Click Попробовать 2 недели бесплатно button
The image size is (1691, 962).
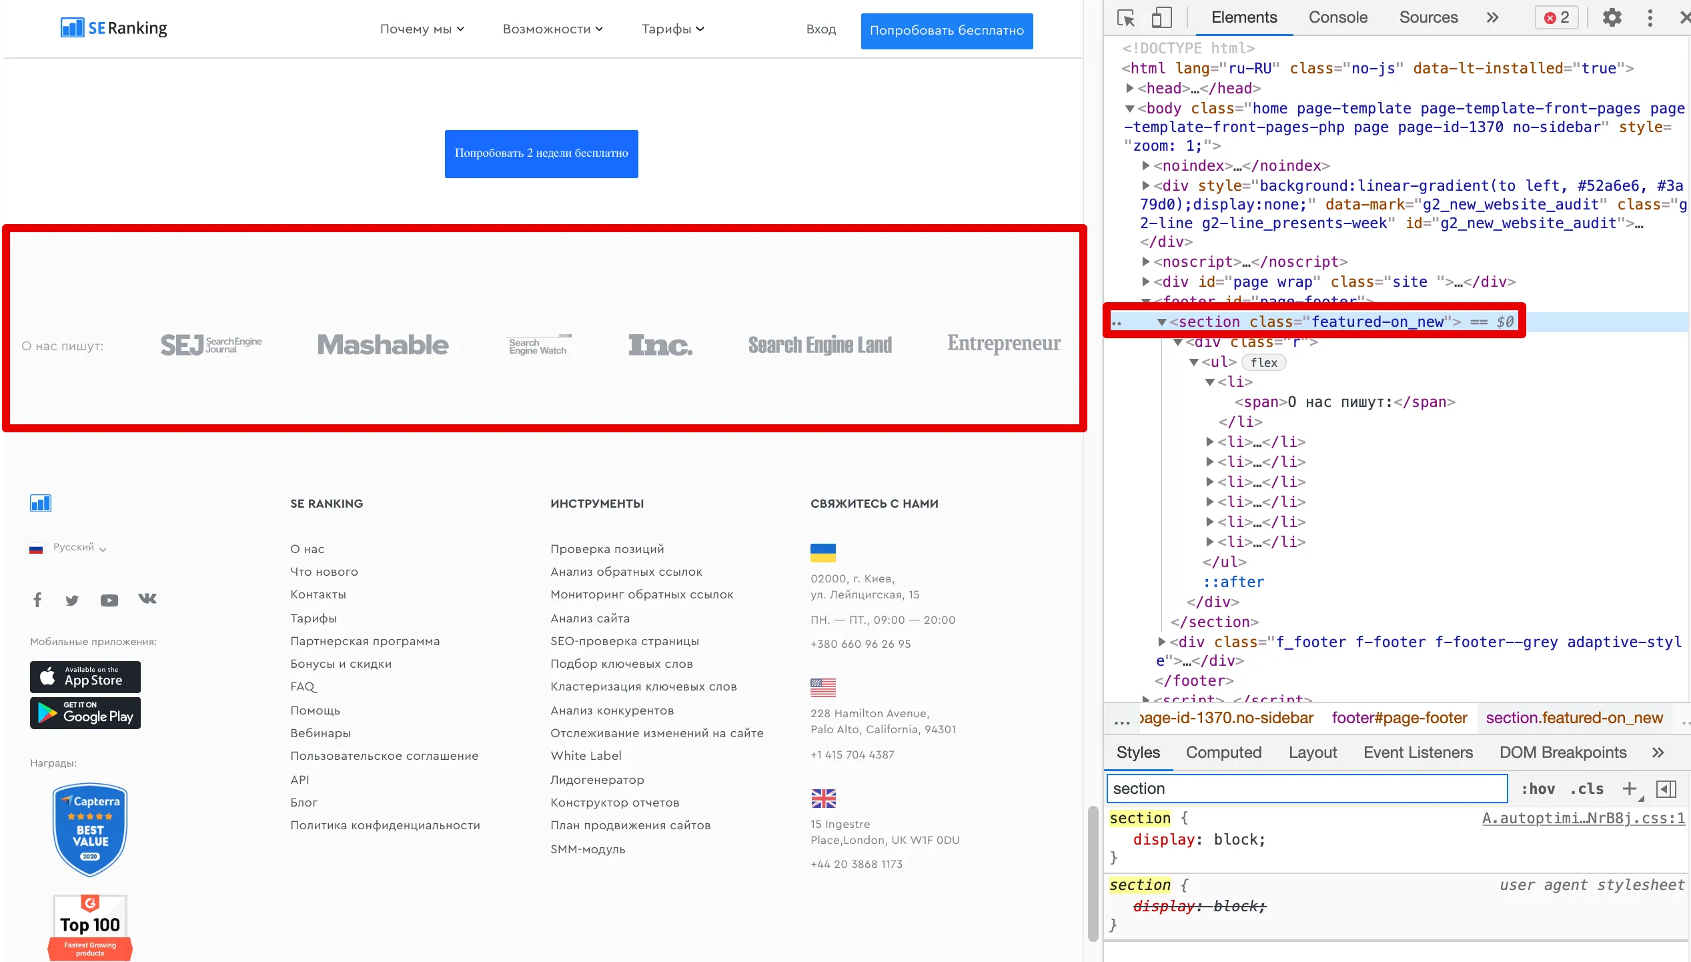[x=541, y=153]
